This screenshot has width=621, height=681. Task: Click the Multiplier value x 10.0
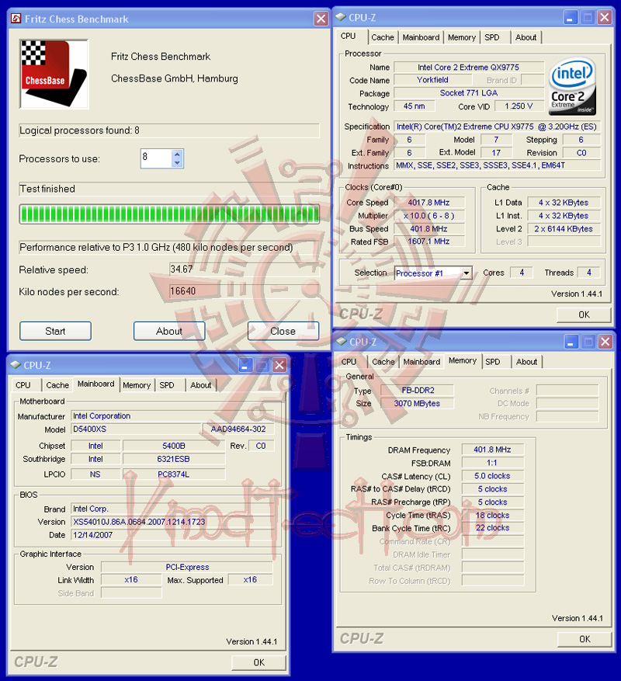(429, 216)
